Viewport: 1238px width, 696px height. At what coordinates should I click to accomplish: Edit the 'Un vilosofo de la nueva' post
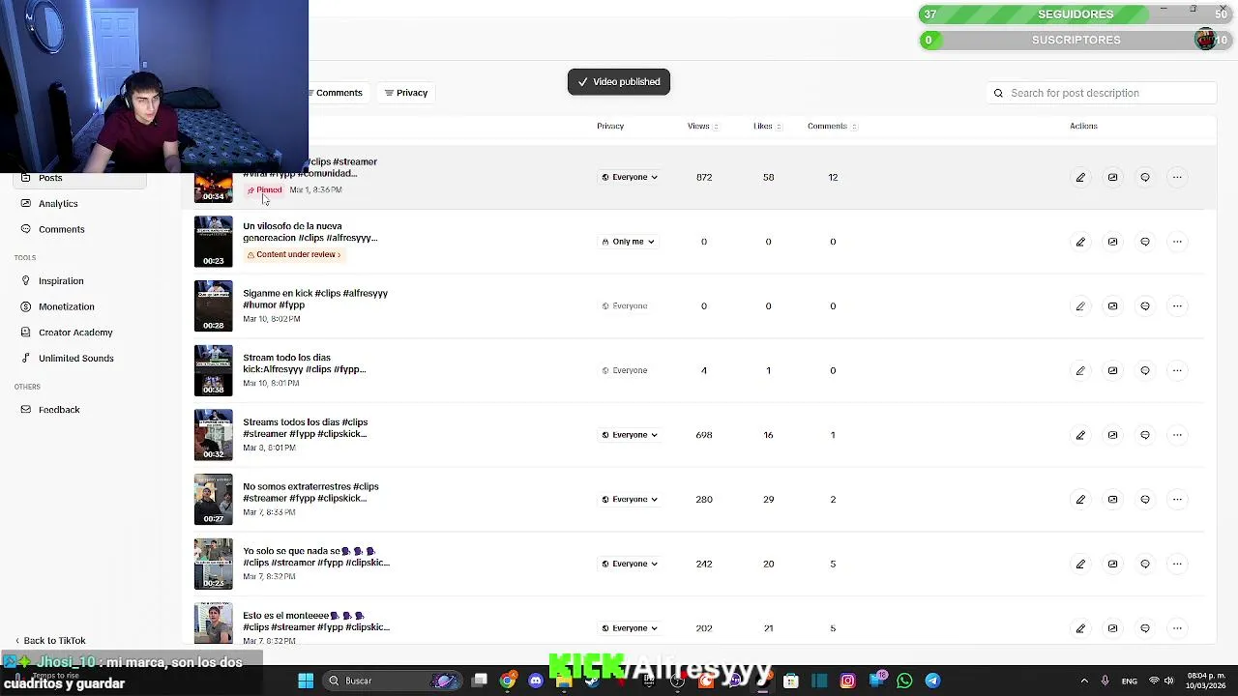1080,242
